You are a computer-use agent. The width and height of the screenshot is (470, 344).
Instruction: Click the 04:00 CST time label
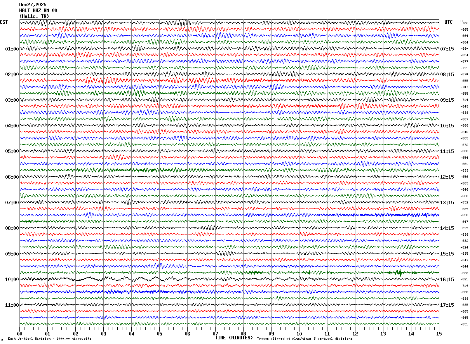coord(12,126)
